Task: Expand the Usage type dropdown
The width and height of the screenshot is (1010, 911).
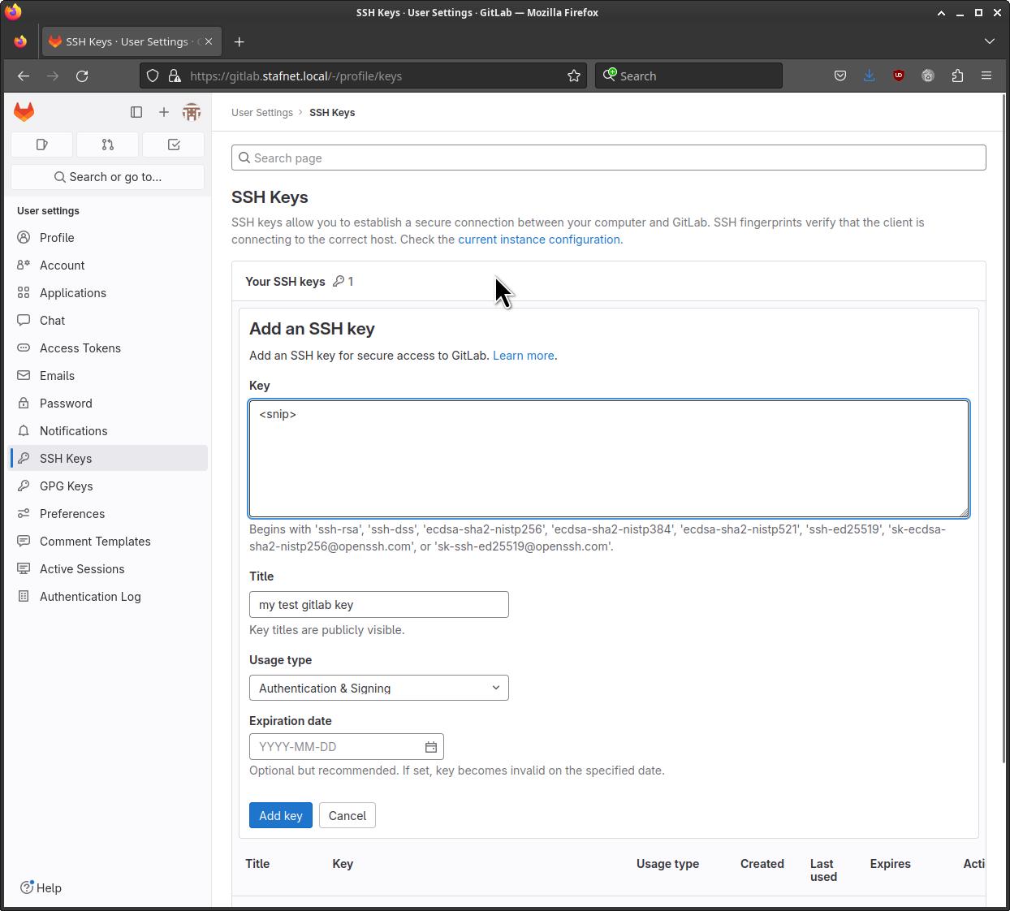Action: [378, 688]
